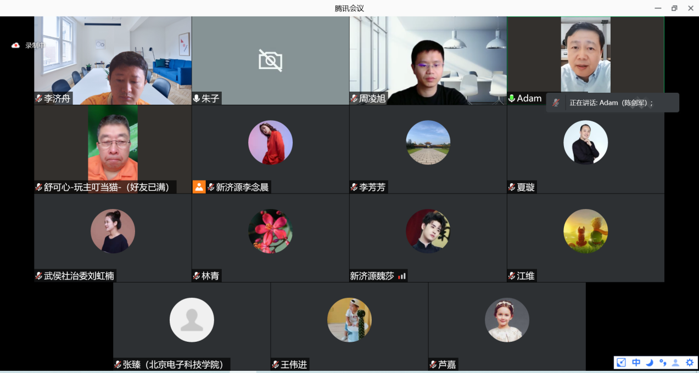Image resolution: width=699 pixels, height=373 pixels.
Task: Select 周凌旭's video tile
Action: (x=428, y=60)
